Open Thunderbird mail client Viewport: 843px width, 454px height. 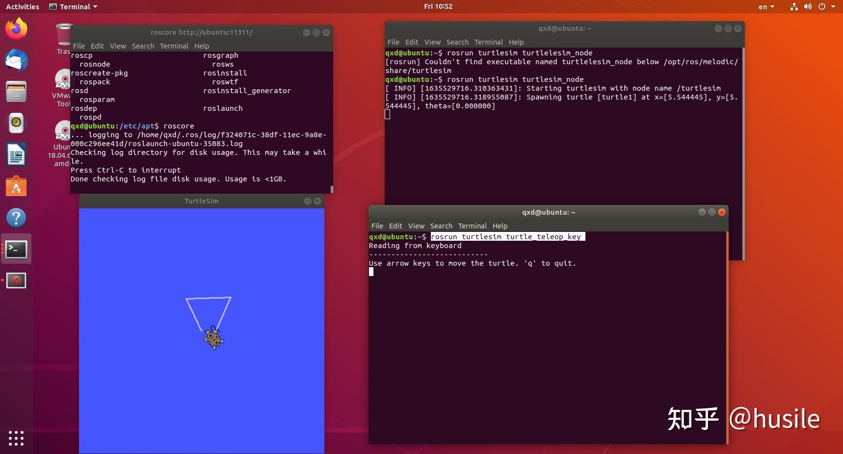(16, 61)
